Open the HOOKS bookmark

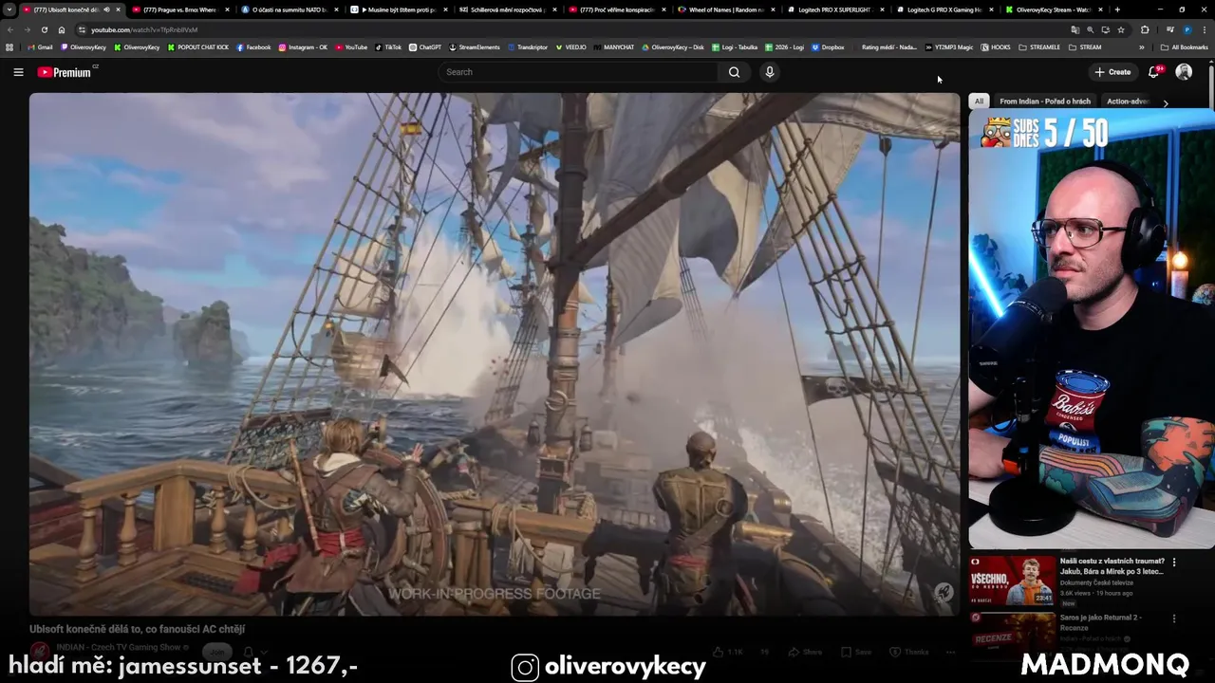tap(996, 47)
